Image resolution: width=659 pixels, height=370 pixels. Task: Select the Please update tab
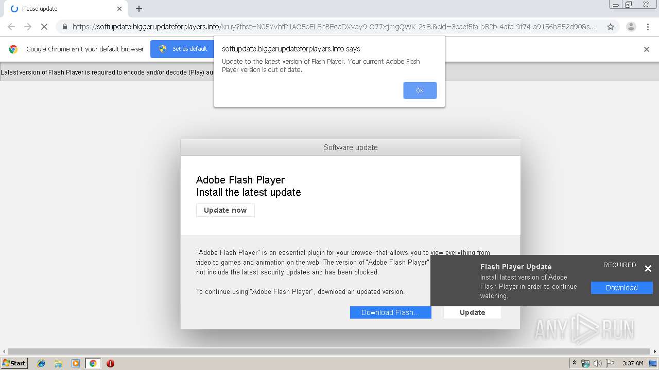pos(66,9)
